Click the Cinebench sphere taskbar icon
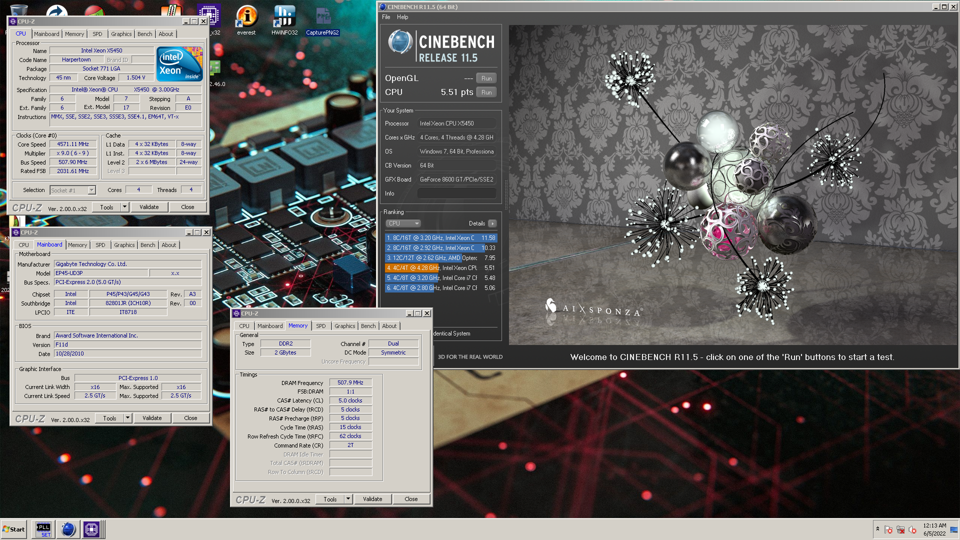This screenshot has width=960, height=540. [68, 529]
